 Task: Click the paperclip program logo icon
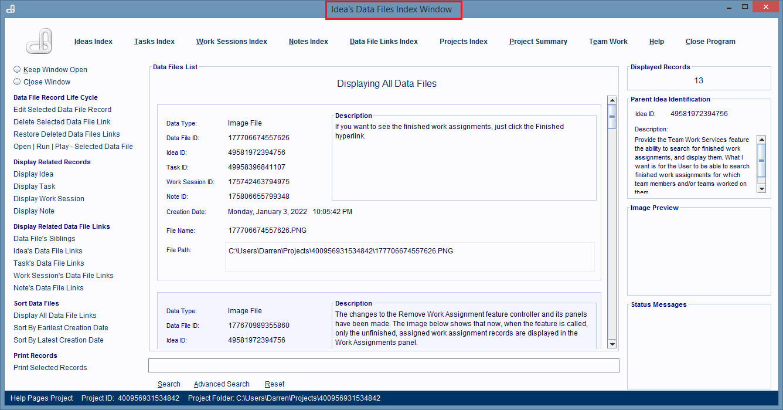40,42
